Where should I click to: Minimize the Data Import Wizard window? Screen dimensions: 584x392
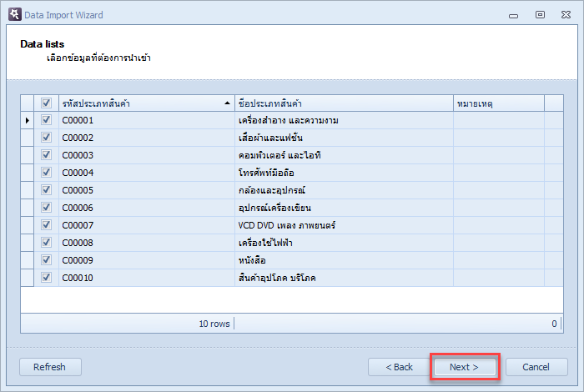point(514,16)
